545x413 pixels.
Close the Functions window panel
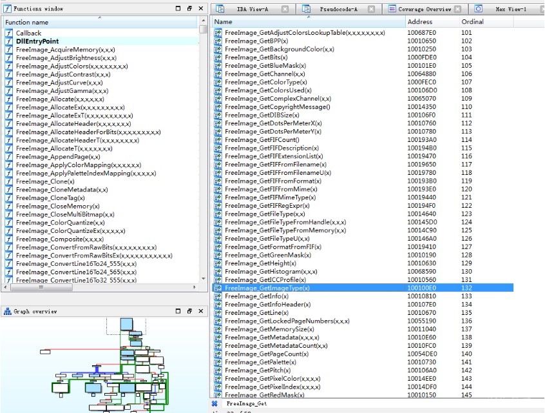(201, 8)
